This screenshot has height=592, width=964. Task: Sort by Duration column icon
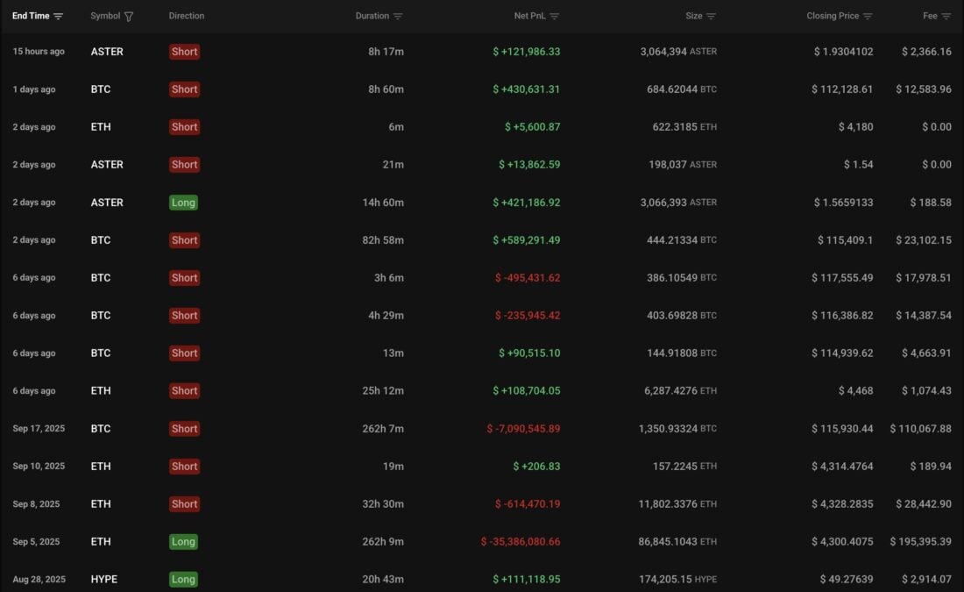click(398, 16)
